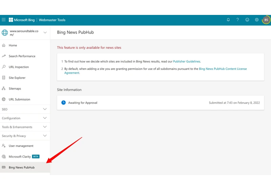Click the Bing News PubHub page heading
This screenshot has width=271, height=190.
pyautogui.click(x=75, y=32)
